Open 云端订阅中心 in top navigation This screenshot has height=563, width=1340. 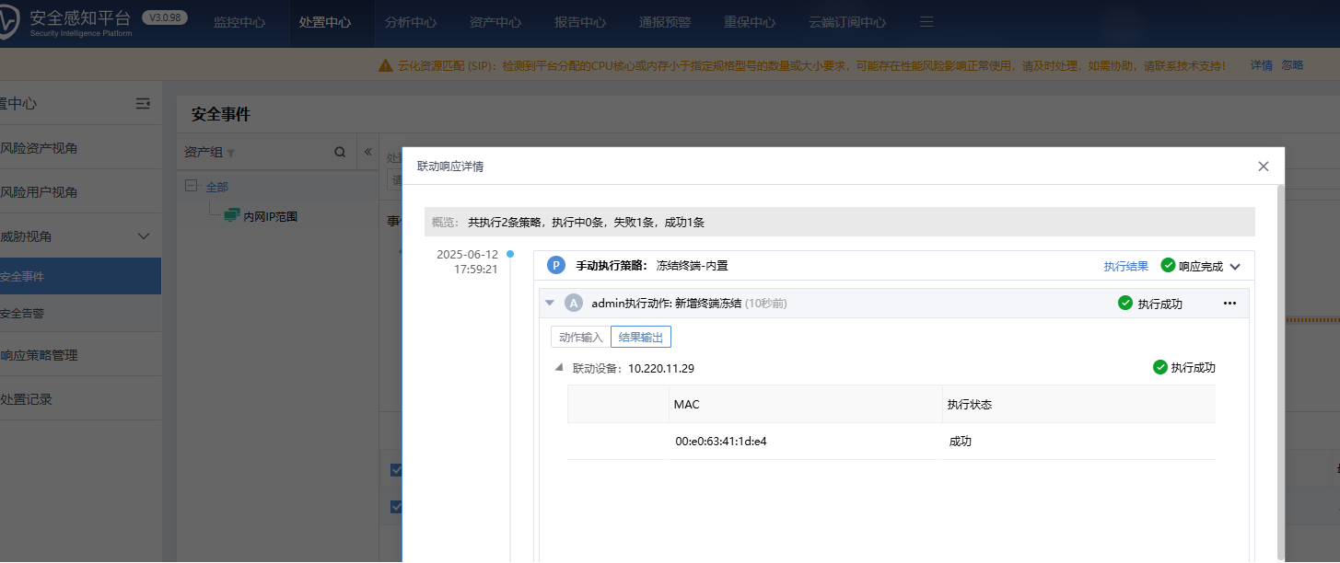(847, 22)
